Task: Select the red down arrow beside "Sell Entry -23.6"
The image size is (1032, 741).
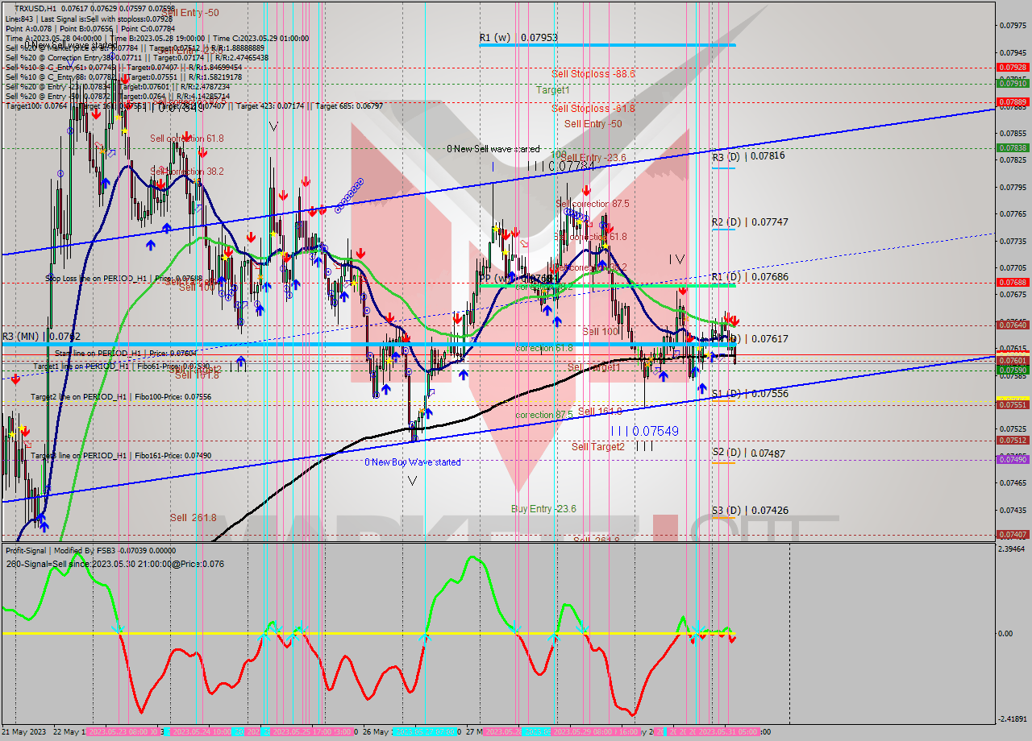Action: point(586,191)
